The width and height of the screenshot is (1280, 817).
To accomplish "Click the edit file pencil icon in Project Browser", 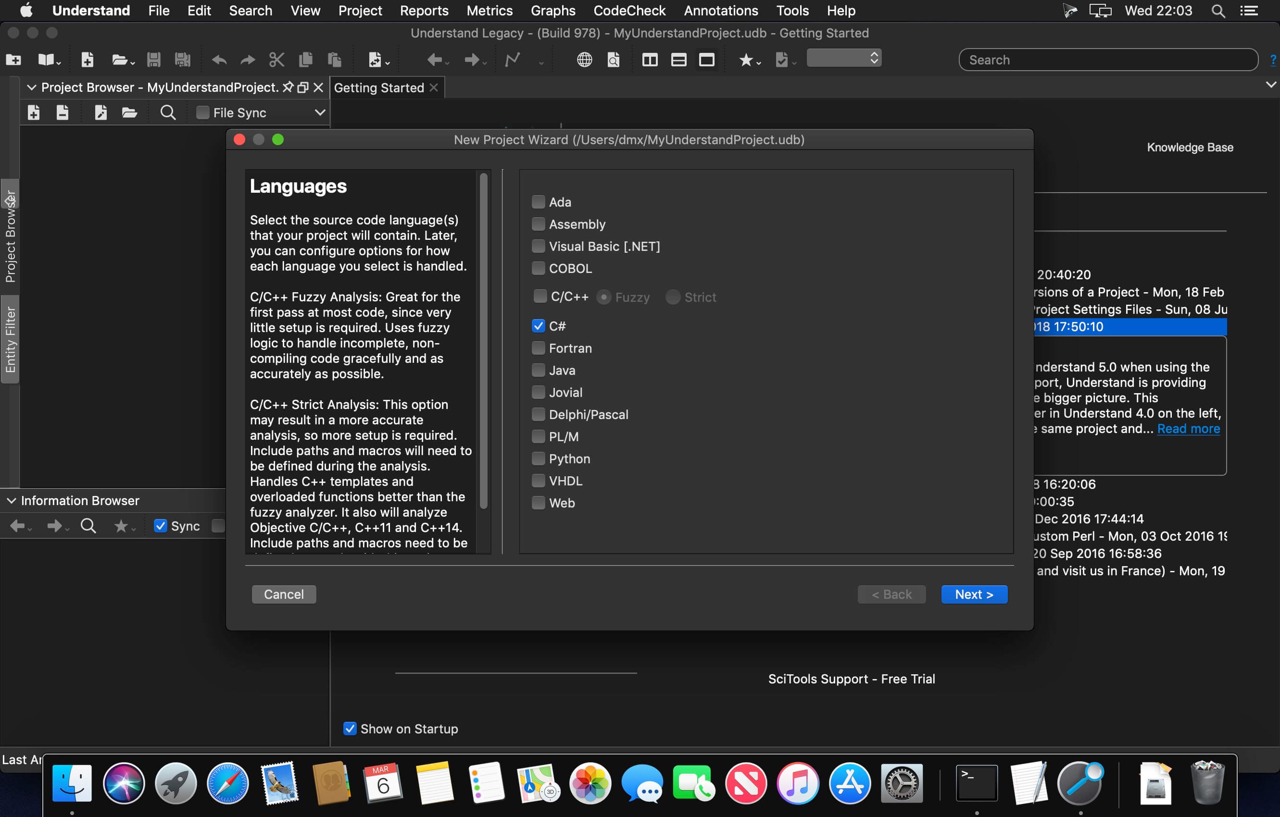I will 100,112.
